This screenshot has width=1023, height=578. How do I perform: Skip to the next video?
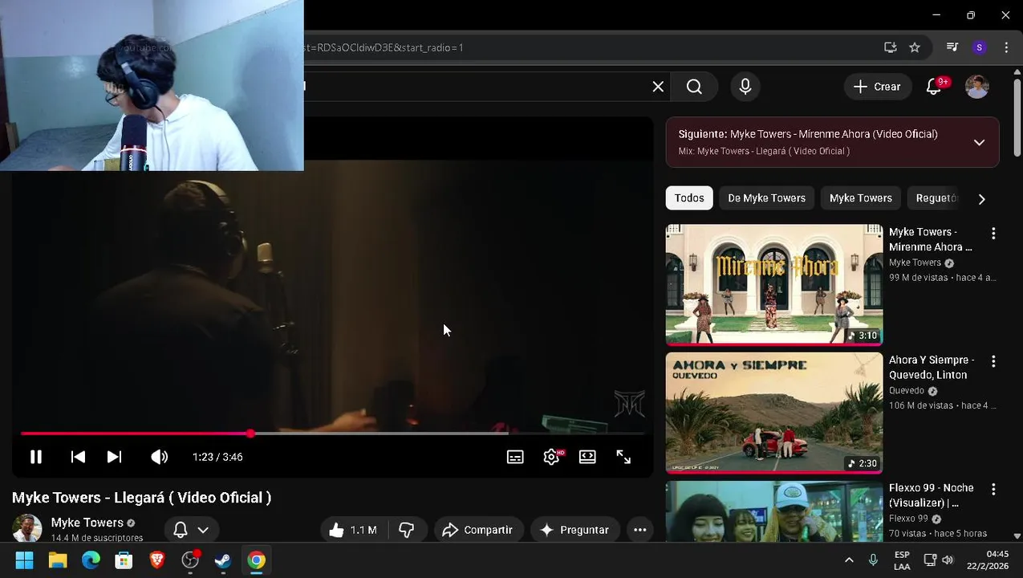tap(114, 457)
